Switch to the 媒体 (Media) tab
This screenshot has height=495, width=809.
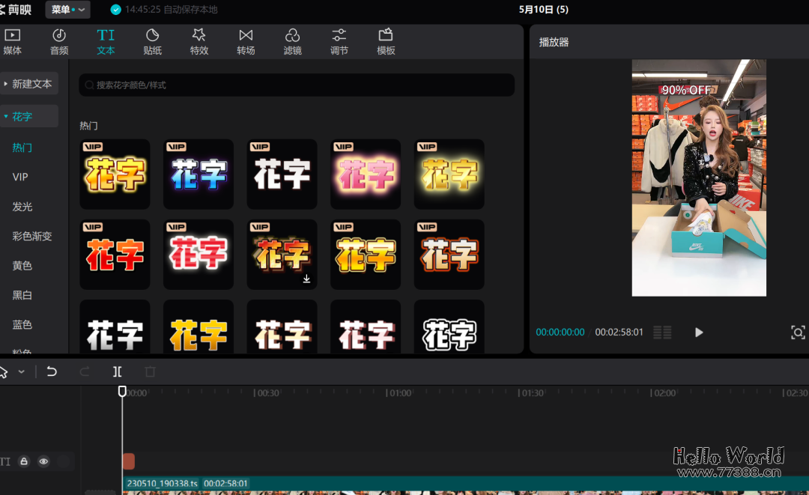(12, 40)
